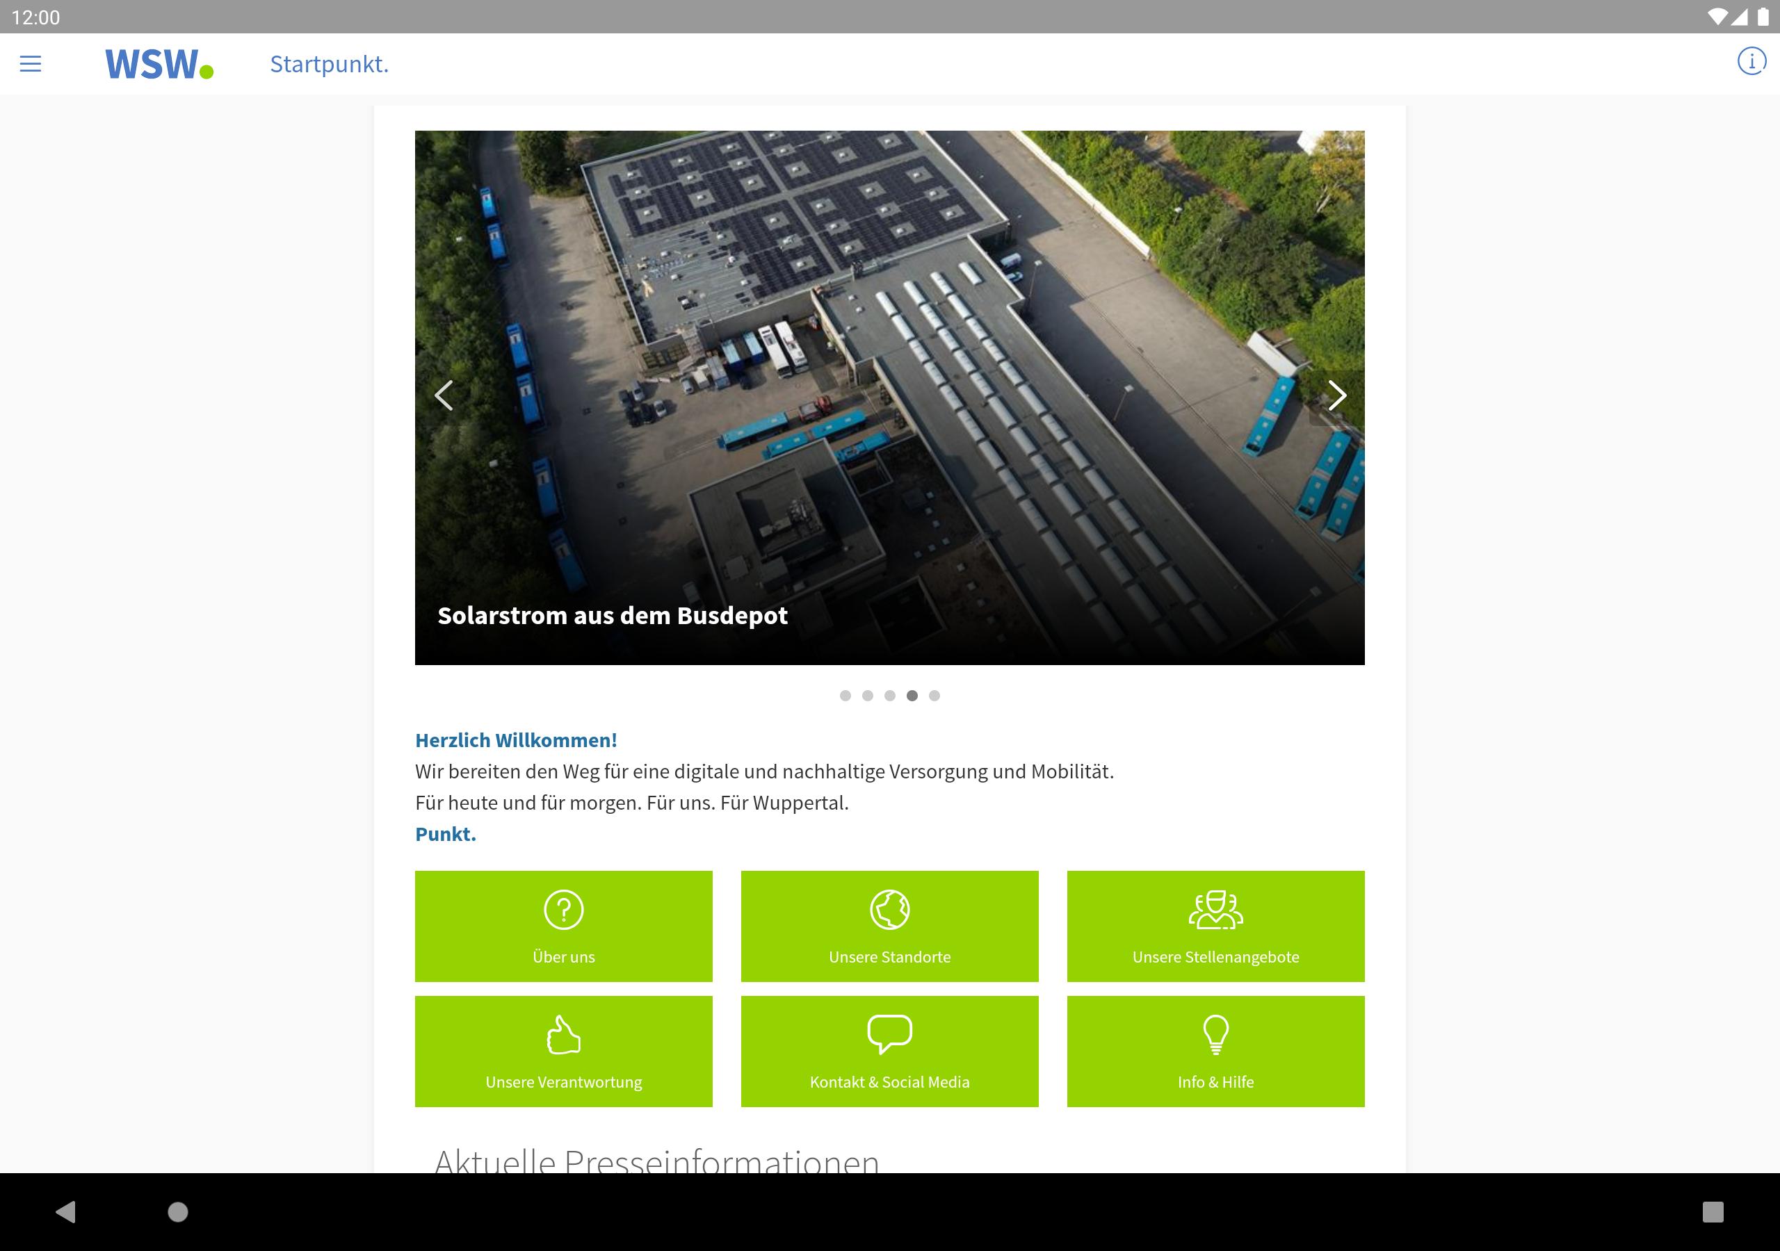
Task: Open Unsere Stellenangebote tile
Action: click(1215, 926)
